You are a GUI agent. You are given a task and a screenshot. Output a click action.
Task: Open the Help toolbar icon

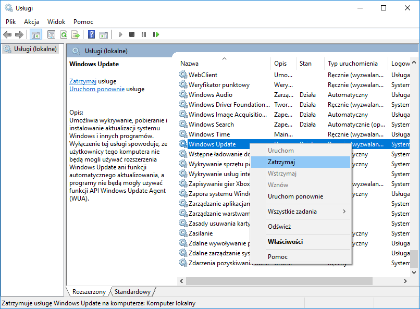[91, 34]
